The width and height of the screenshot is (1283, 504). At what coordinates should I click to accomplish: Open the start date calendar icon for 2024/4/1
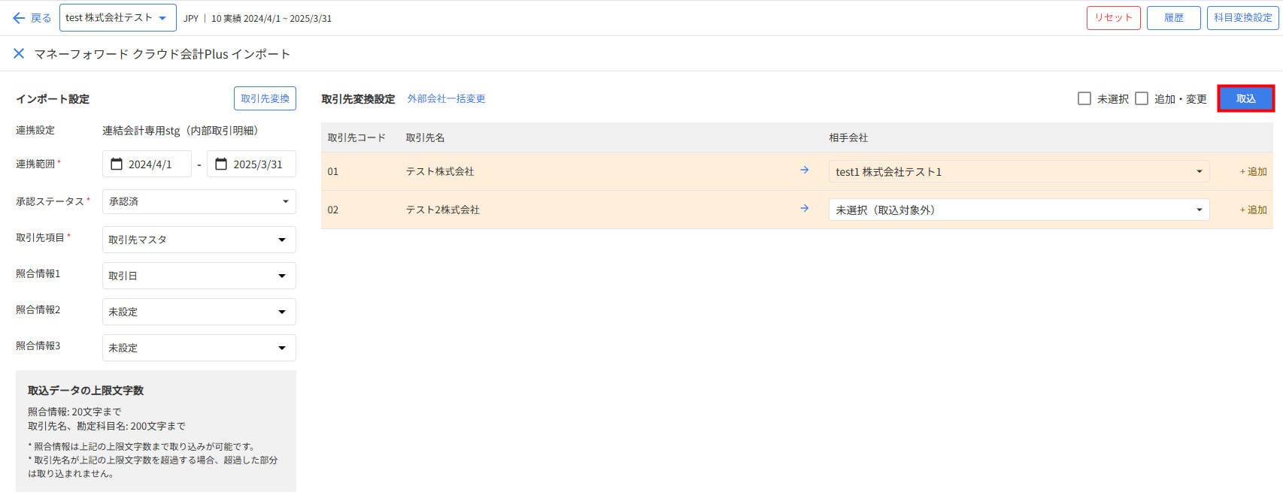tap(117, 164)
